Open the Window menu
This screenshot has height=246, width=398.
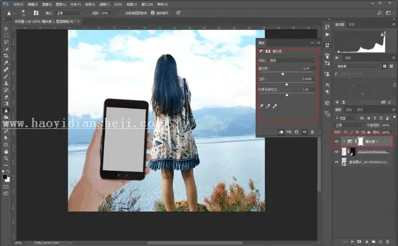tap(147, 5)
